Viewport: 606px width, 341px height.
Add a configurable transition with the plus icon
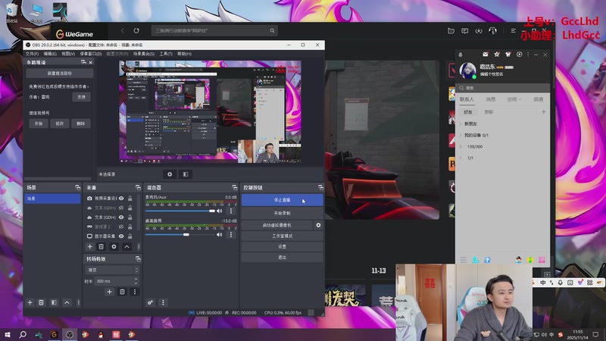click(x=109, y=292)
